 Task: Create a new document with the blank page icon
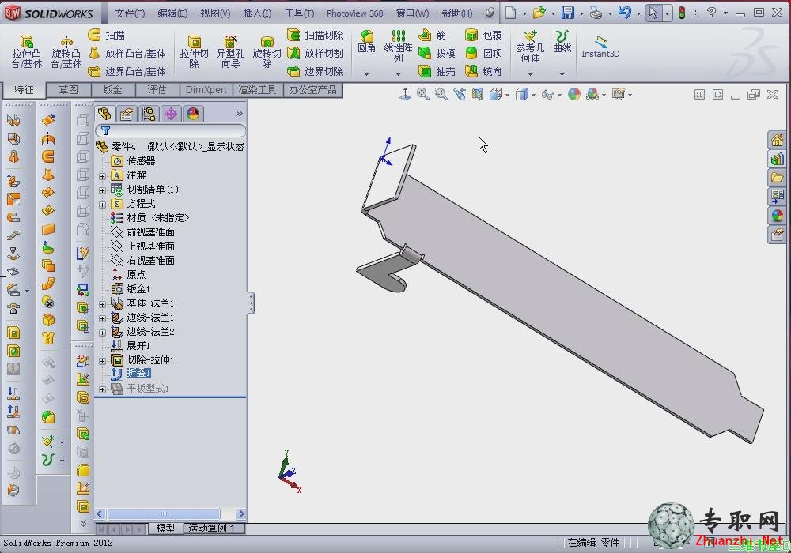[510, 13]
